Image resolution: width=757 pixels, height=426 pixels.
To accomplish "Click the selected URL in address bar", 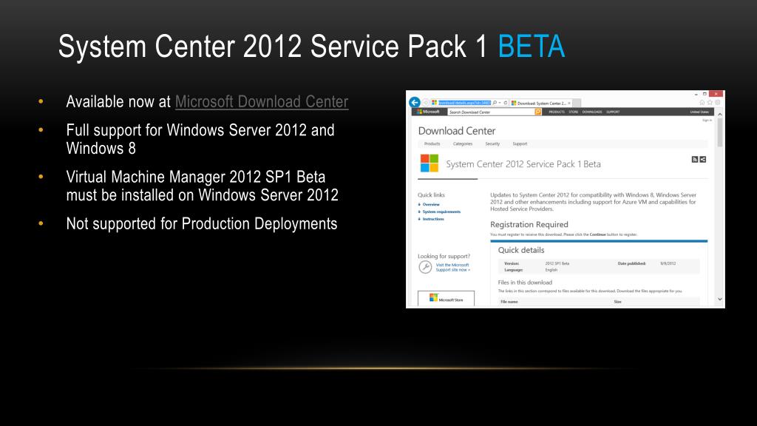I will point(464,103).
